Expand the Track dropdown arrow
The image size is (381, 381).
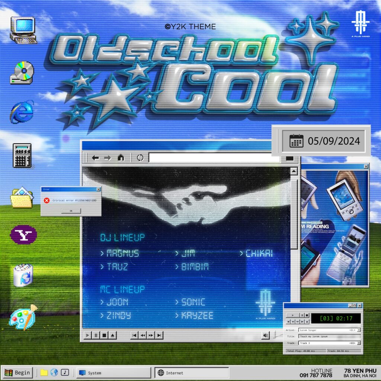click(359, 343)
